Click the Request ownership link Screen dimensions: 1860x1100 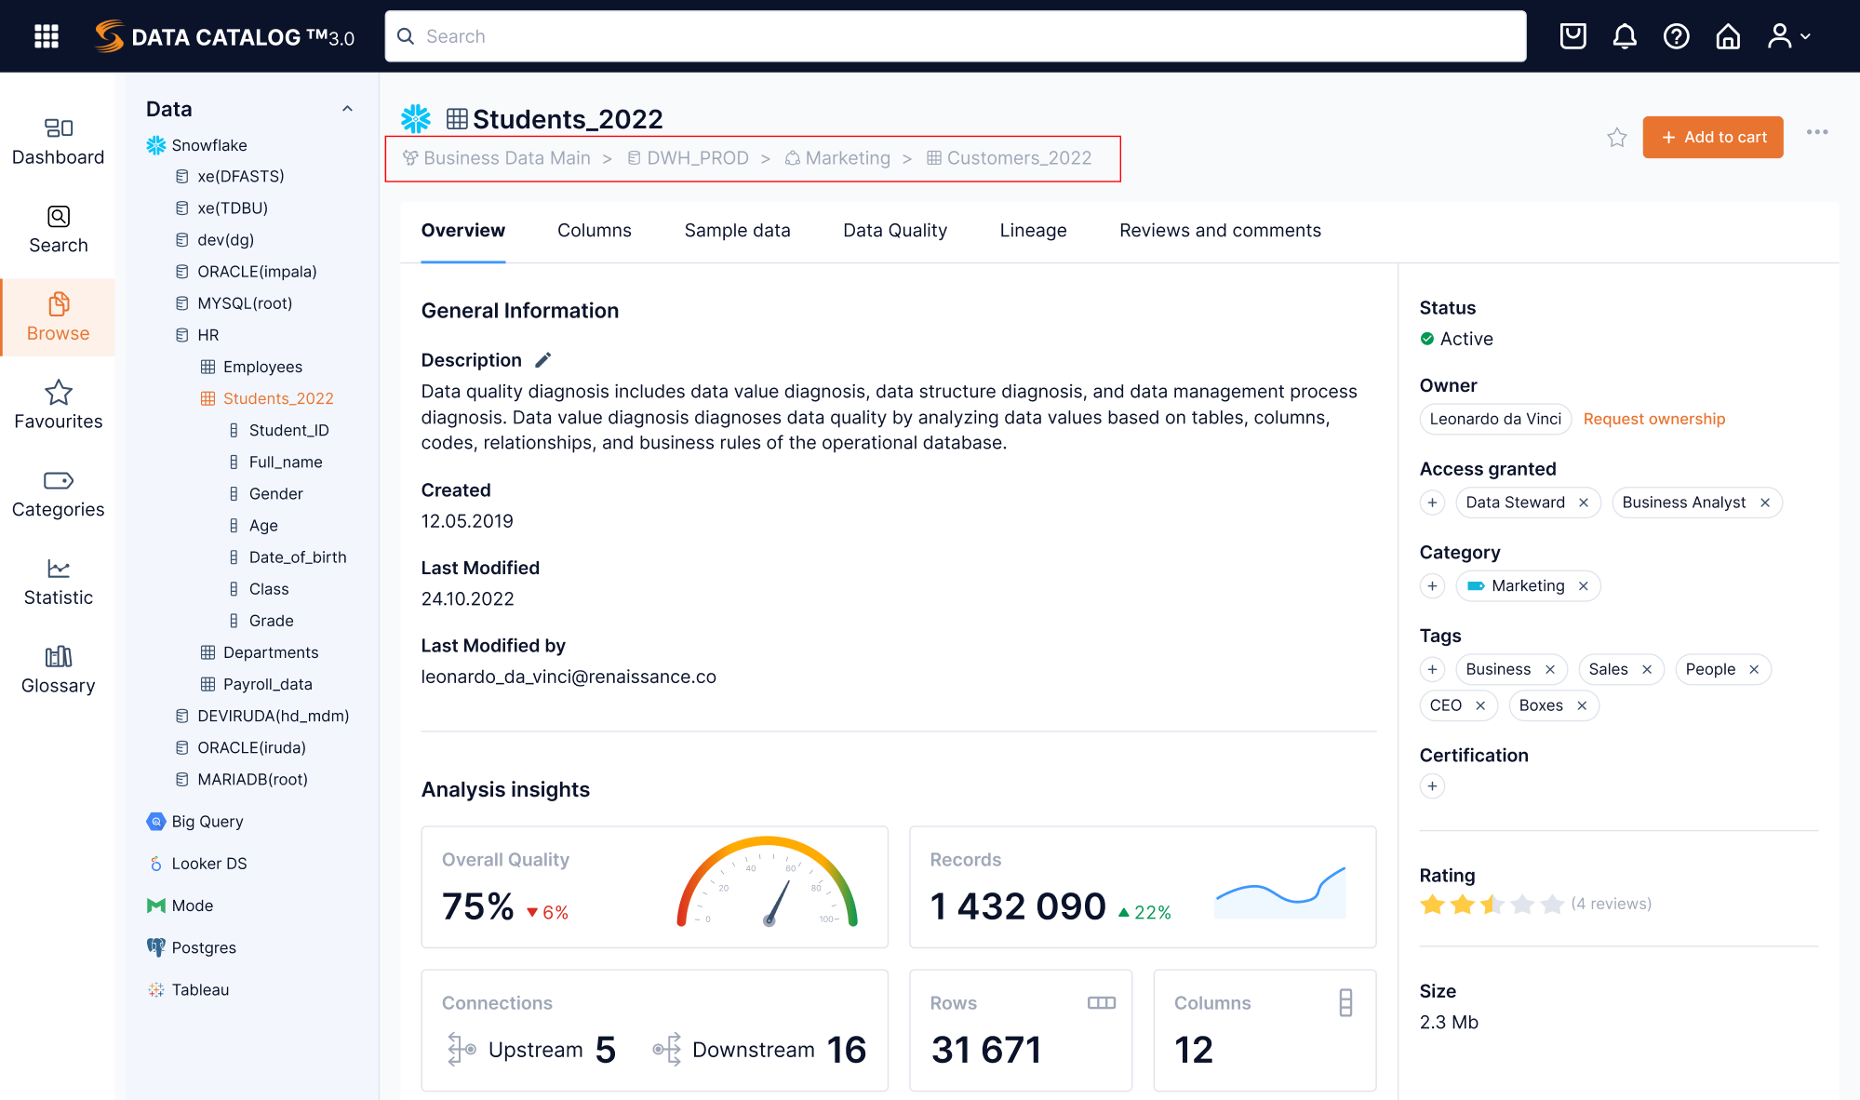click(x=1653, y=419)
